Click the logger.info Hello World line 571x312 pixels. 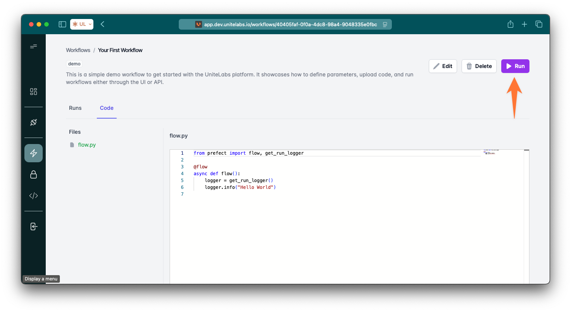240,187
